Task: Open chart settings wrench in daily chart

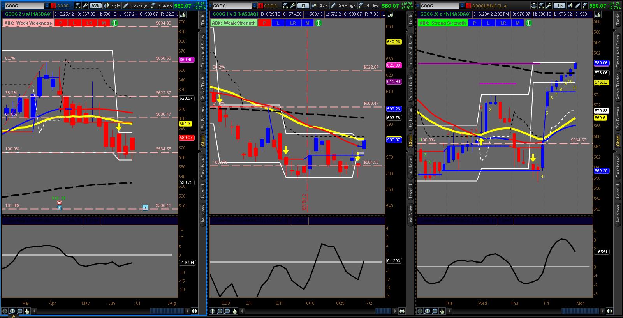Action: coord(292,5)
